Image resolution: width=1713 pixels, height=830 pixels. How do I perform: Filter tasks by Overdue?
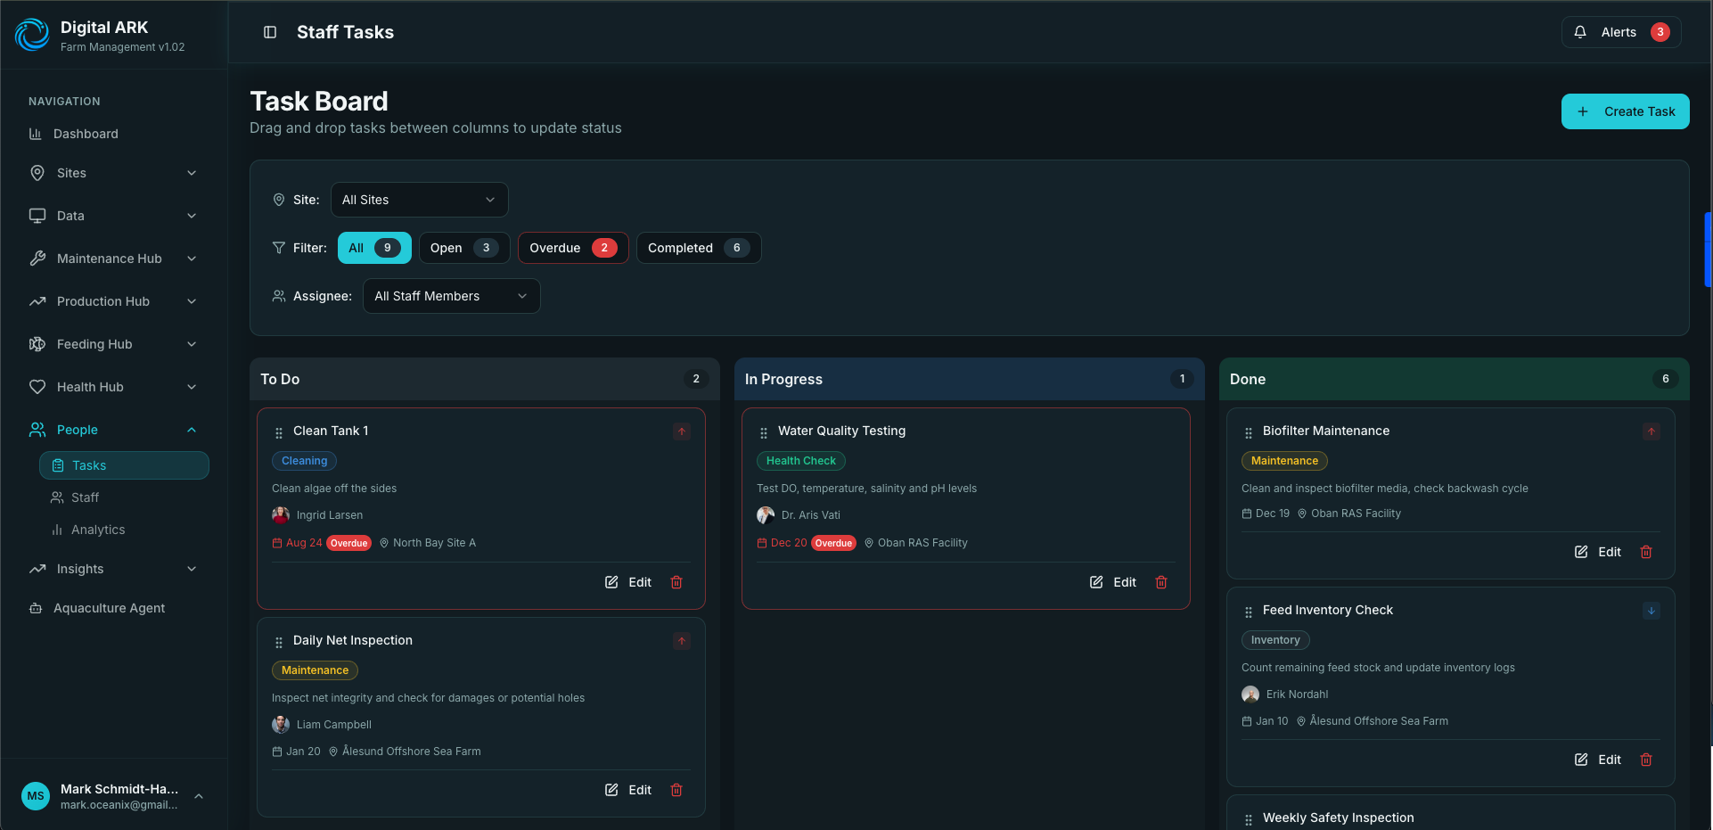pos(573,248)
